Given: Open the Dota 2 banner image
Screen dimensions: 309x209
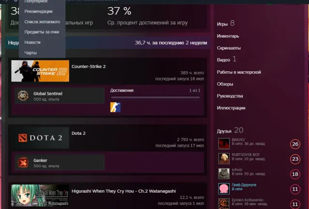Looking at the screenshot, I should (x=40, y=138).
